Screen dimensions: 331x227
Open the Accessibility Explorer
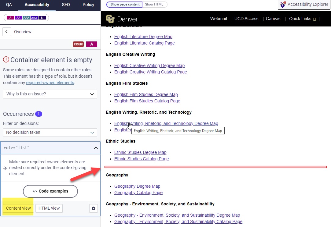303,5
